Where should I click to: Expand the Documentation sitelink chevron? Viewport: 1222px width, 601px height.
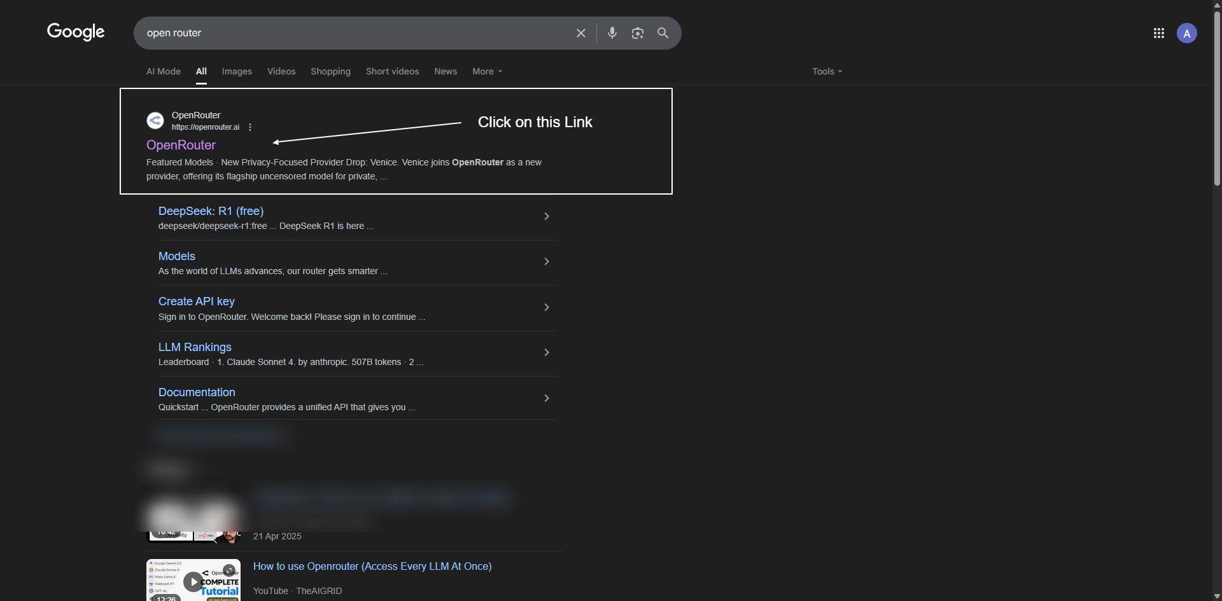coord(547,398)
